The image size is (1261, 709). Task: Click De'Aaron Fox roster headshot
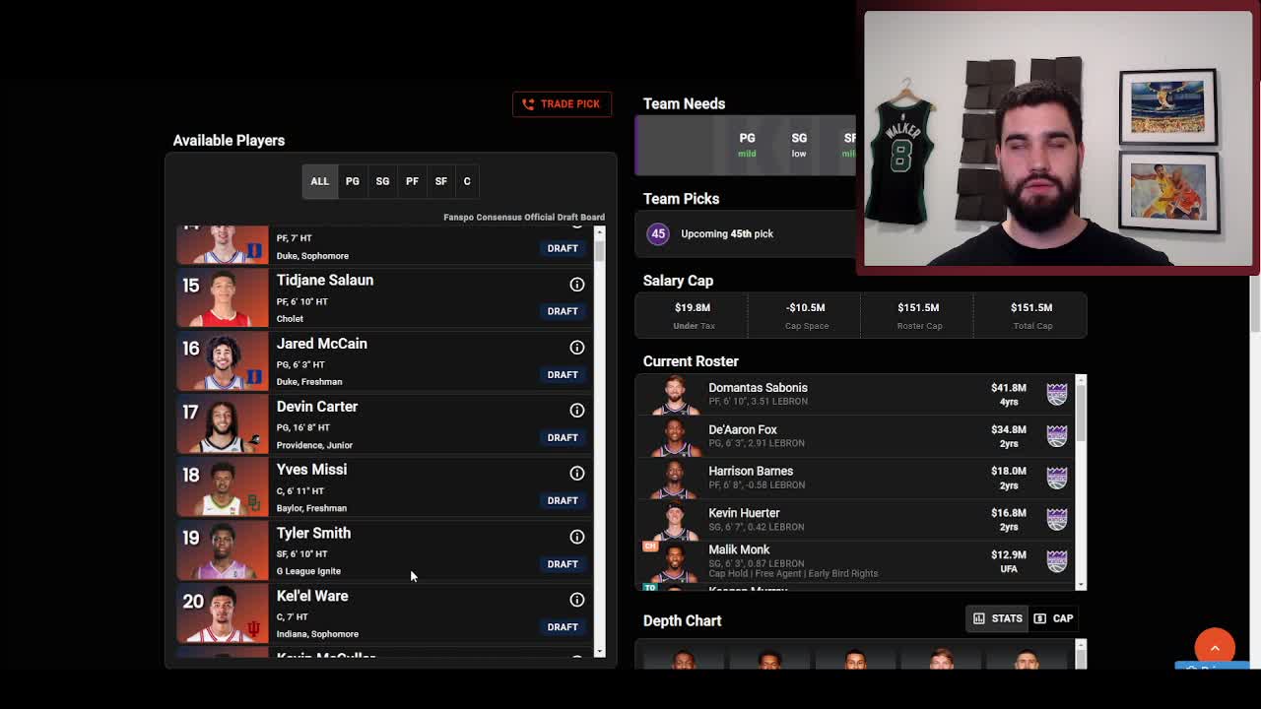[x=675, y=436]
